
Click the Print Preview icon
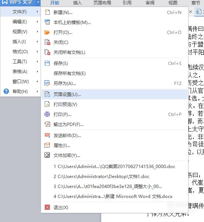click(x=47, y=104)
